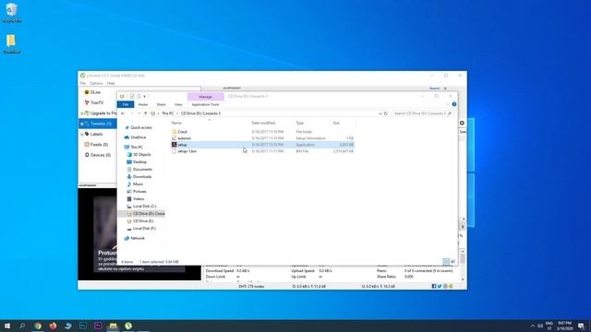Switch to Details view in Explorer status bar
591x332 pixels.
coord(446,262)
